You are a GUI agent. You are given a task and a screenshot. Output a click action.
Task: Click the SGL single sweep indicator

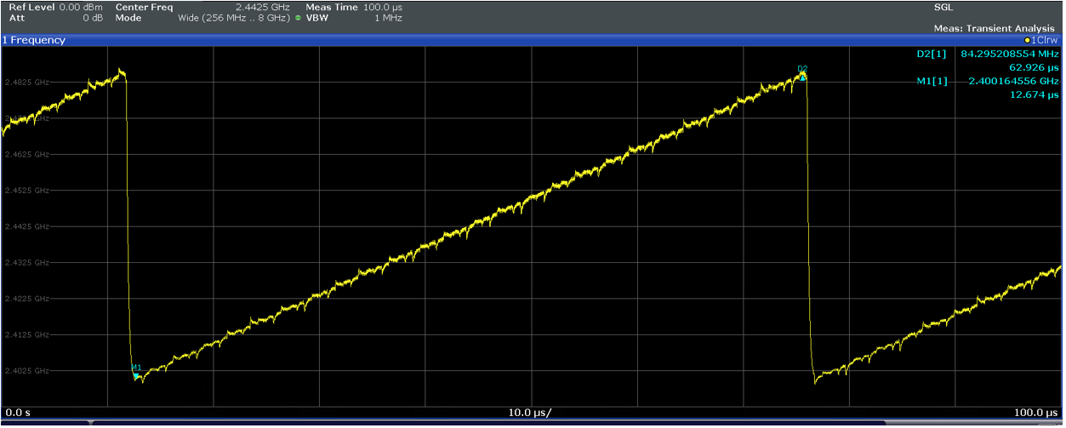(943, 7)
